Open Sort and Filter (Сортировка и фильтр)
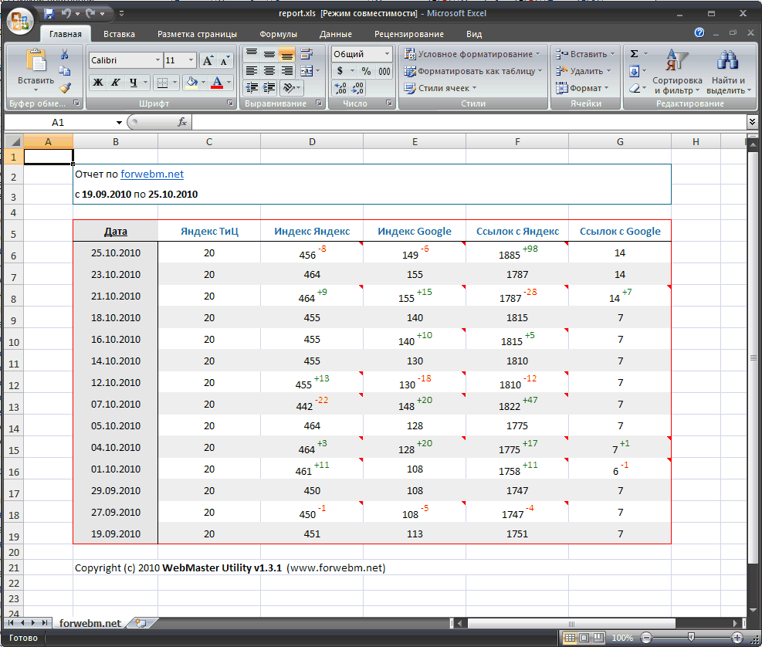 click(x=676, y=73)
